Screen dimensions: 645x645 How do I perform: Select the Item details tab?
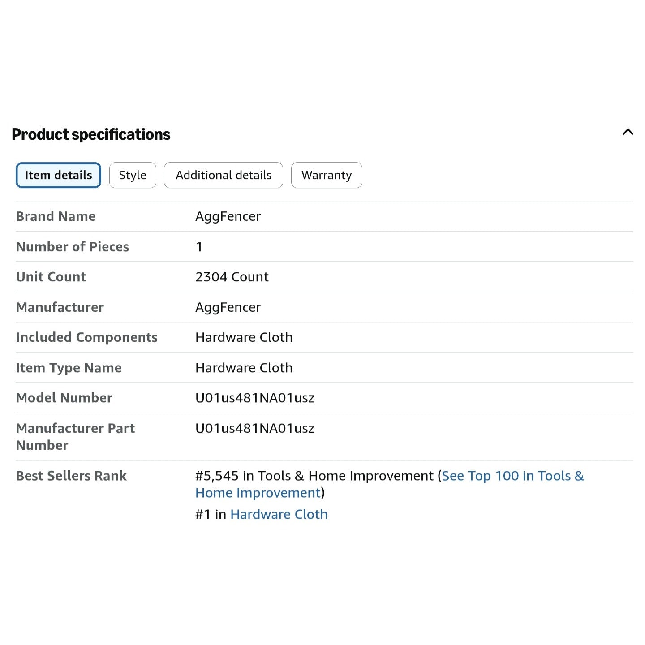click(58, 175)
